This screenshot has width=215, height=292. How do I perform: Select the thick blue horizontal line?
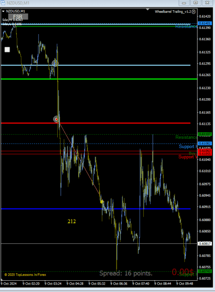point(96,209)
